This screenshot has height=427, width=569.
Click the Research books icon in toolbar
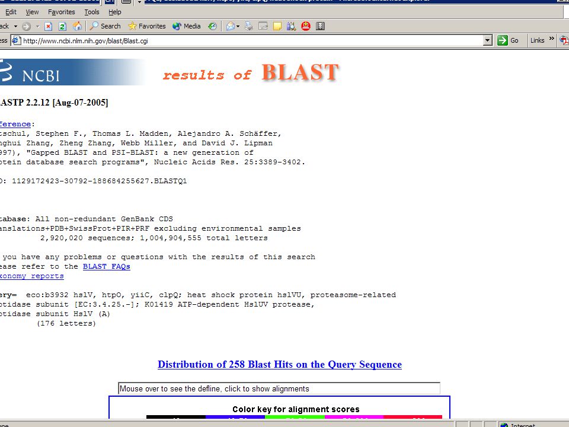coord(291,26)
